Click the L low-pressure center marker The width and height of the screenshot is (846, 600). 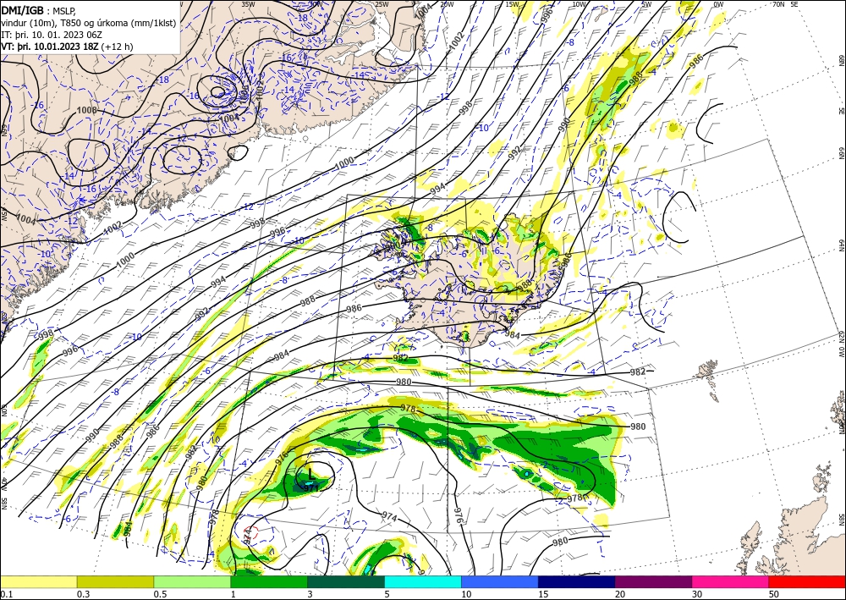click(x=311, y=474)
